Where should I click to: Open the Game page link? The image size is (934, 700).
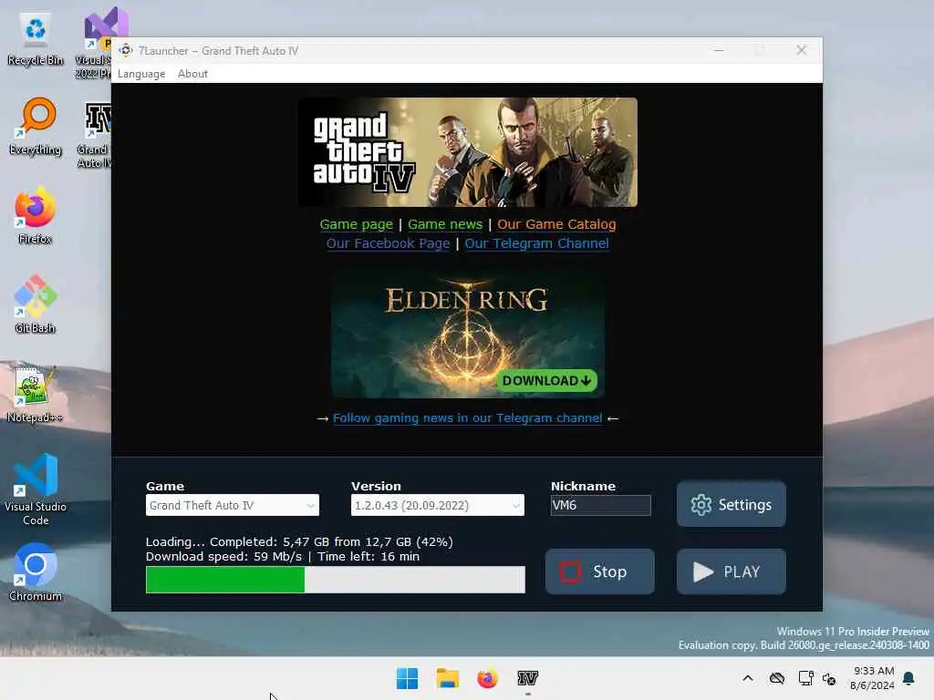click(x=357, y=224)
